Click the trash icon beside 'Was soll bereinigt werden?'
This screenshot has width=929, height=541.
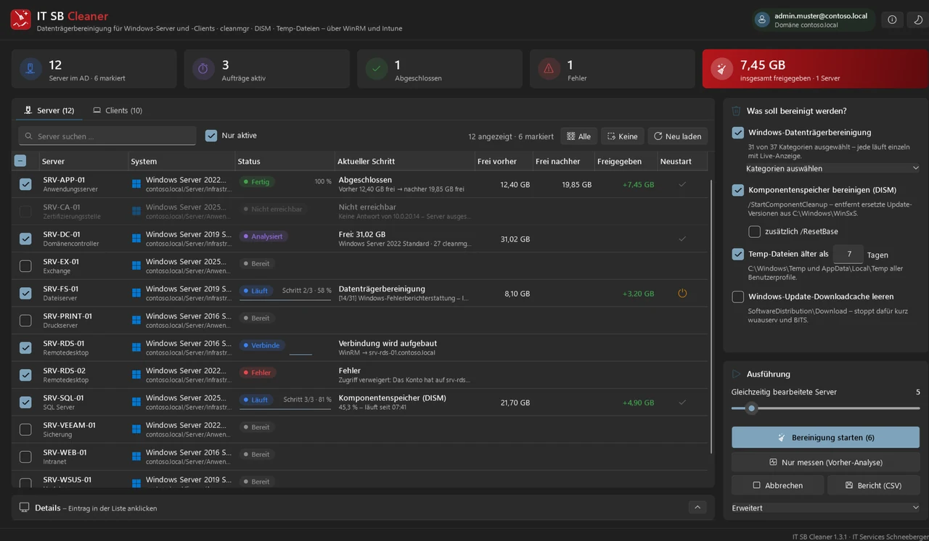(x=737, y=111)
